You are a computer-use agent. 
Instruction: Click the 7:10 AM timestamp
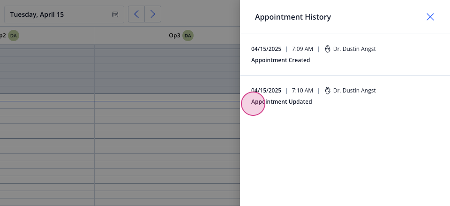click(x=302, y=91)
